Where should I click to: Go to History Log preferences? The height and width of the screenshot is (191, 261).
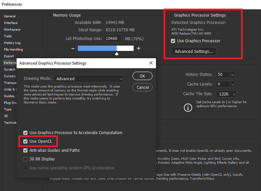(12, 43)
